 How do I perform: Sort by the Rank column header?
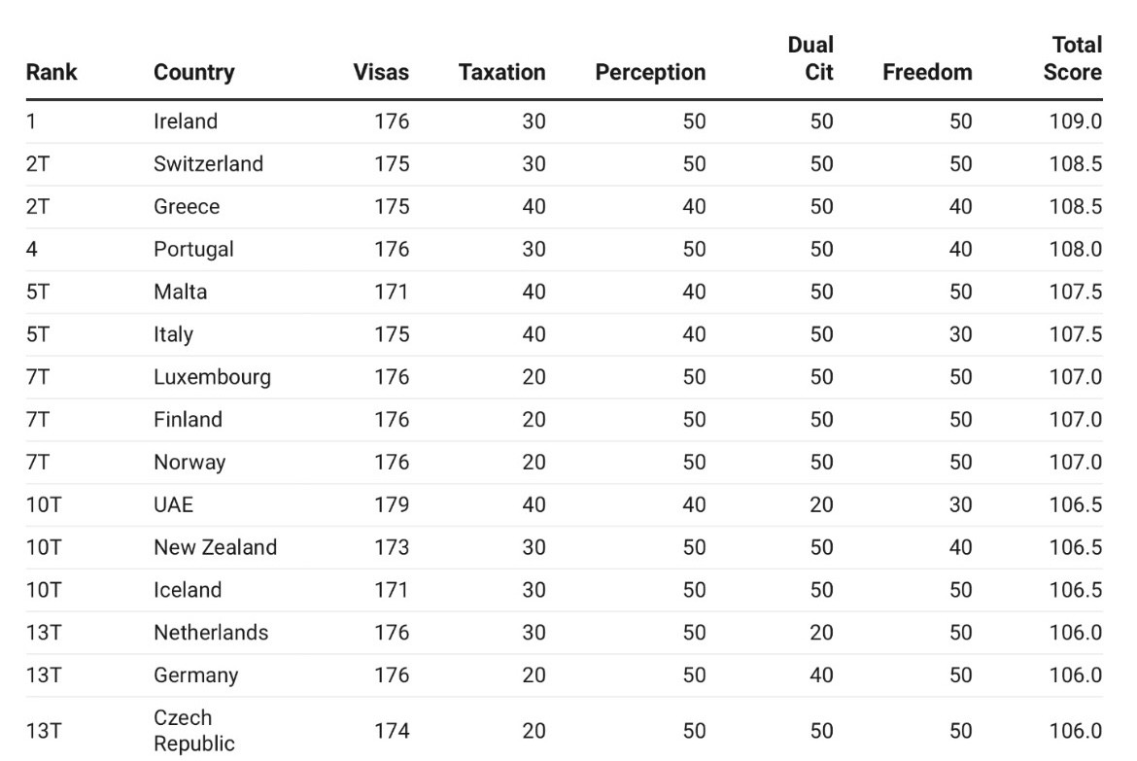[52, 72]
